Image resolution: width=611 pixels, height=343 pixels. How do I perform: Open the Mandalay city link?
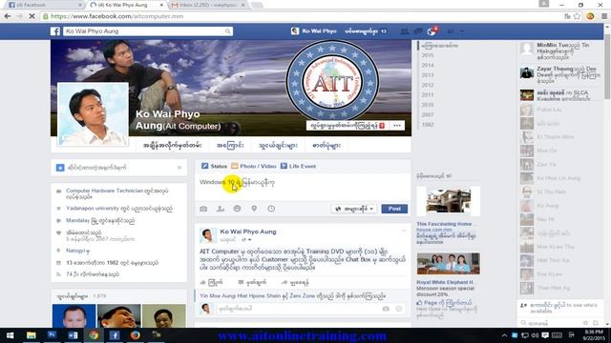tap(77, 220)
